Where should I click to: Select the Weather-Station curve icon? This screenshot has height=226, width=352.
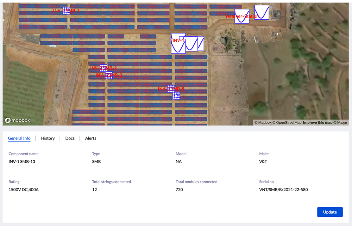pyautogui.click(x=242, y=16)
